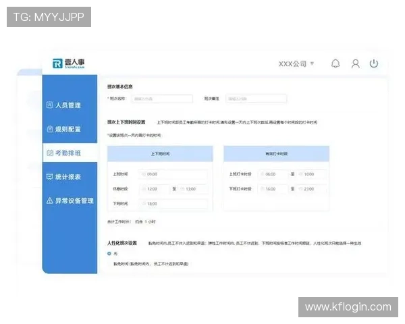Click the 上下班时间 panel header
The height and width of the screenshot is (324, 405).
tap(160, 154)
